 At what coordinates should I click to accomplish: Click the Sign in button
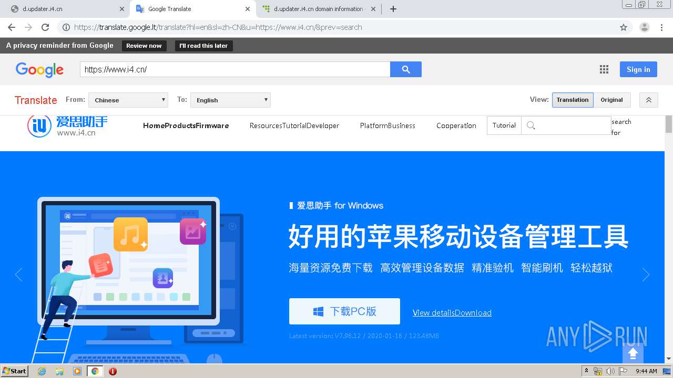tap(638, 69)
